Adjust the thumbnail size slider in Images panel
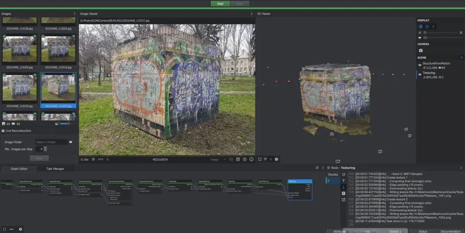465x233 pixels. point(68,124)
